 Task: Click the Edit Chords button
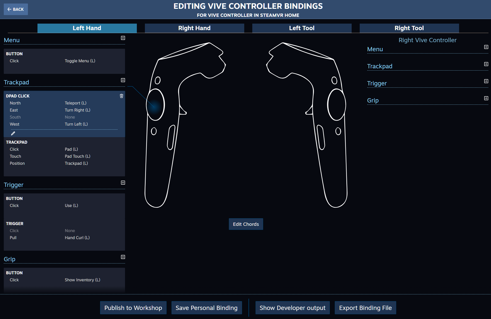coord(245,224)
